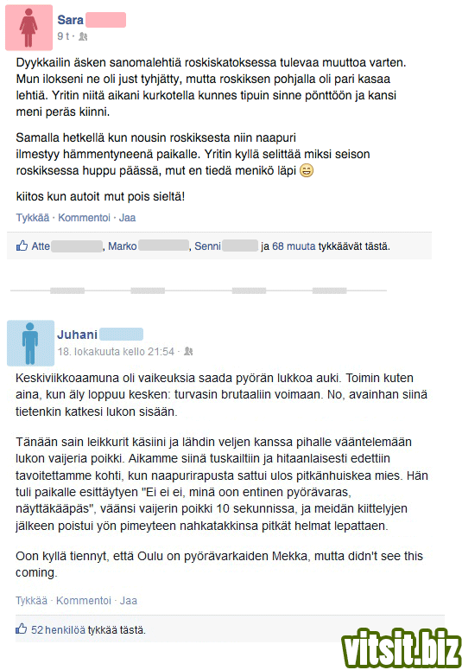Click Kommentoi under Sara's post
Screen dimensions: 462x670
84,218
